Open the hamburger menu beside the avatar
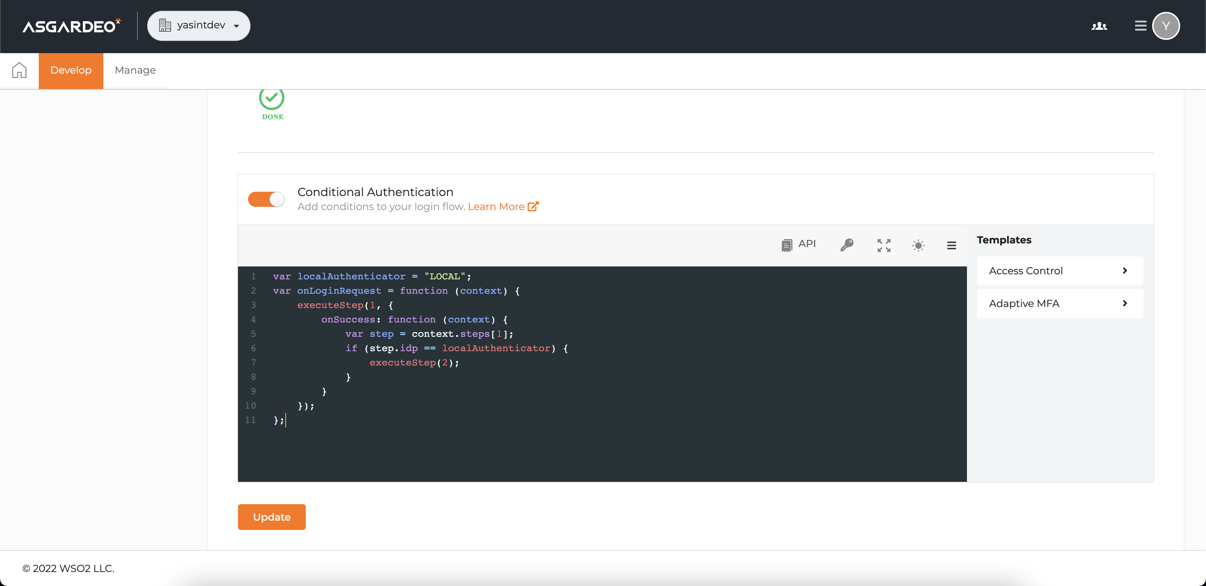Viewport: 1206px width, 586px height. point(1140,26)
